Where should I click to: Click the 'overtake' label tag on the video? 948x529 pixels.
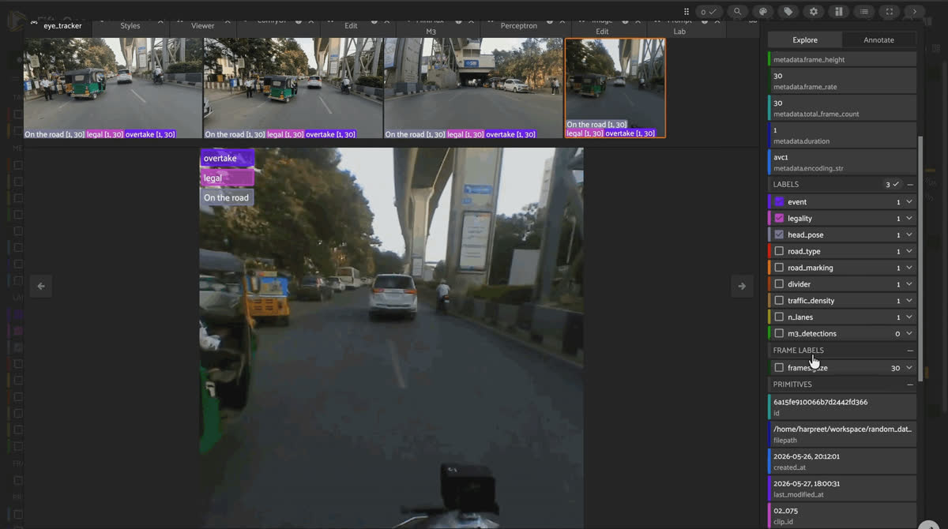pyautogui.click(x=228, y=159)
